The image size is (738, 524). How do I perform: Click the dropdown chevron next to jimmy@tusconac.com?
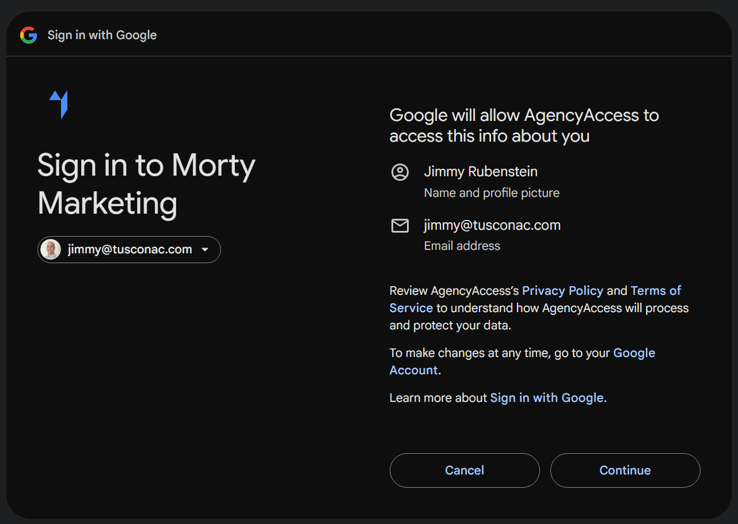(x=205, y=249)
